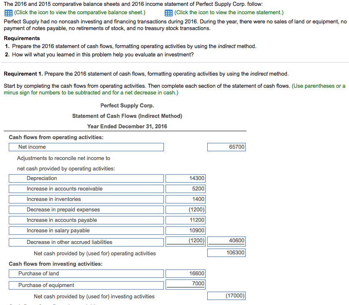Select the Increase in accounts receivable dropdown

[86, 189]
